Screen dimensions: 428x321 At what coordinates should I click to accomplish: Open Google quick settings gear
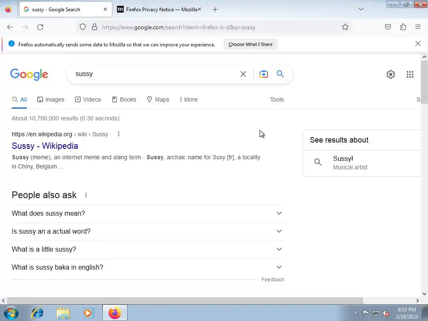(391, 74)
